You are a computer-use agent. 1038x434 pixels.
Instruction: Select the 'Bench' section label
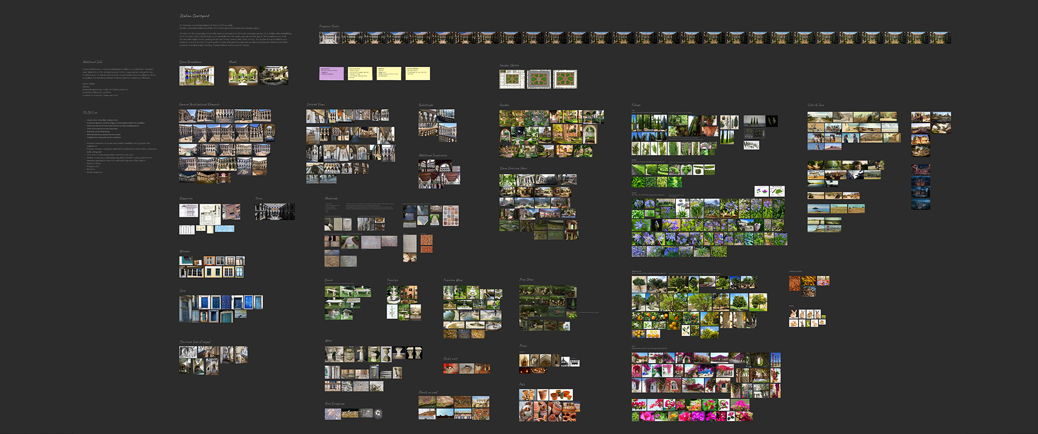(x=329, y=280)
